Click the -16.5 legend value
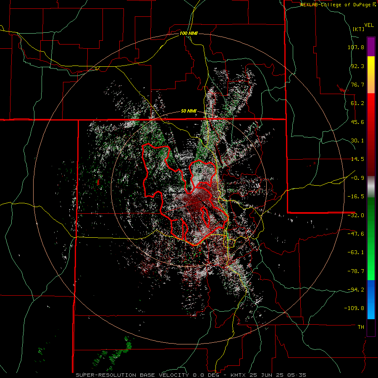The width and height of the screenshot is (378, 378). tap(356, 197)
